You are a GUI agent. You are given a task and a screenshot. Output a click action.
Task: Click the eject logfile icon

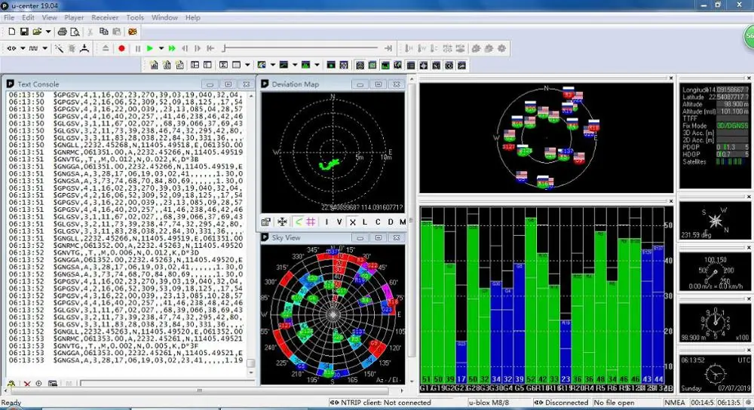tap(106, 48)
